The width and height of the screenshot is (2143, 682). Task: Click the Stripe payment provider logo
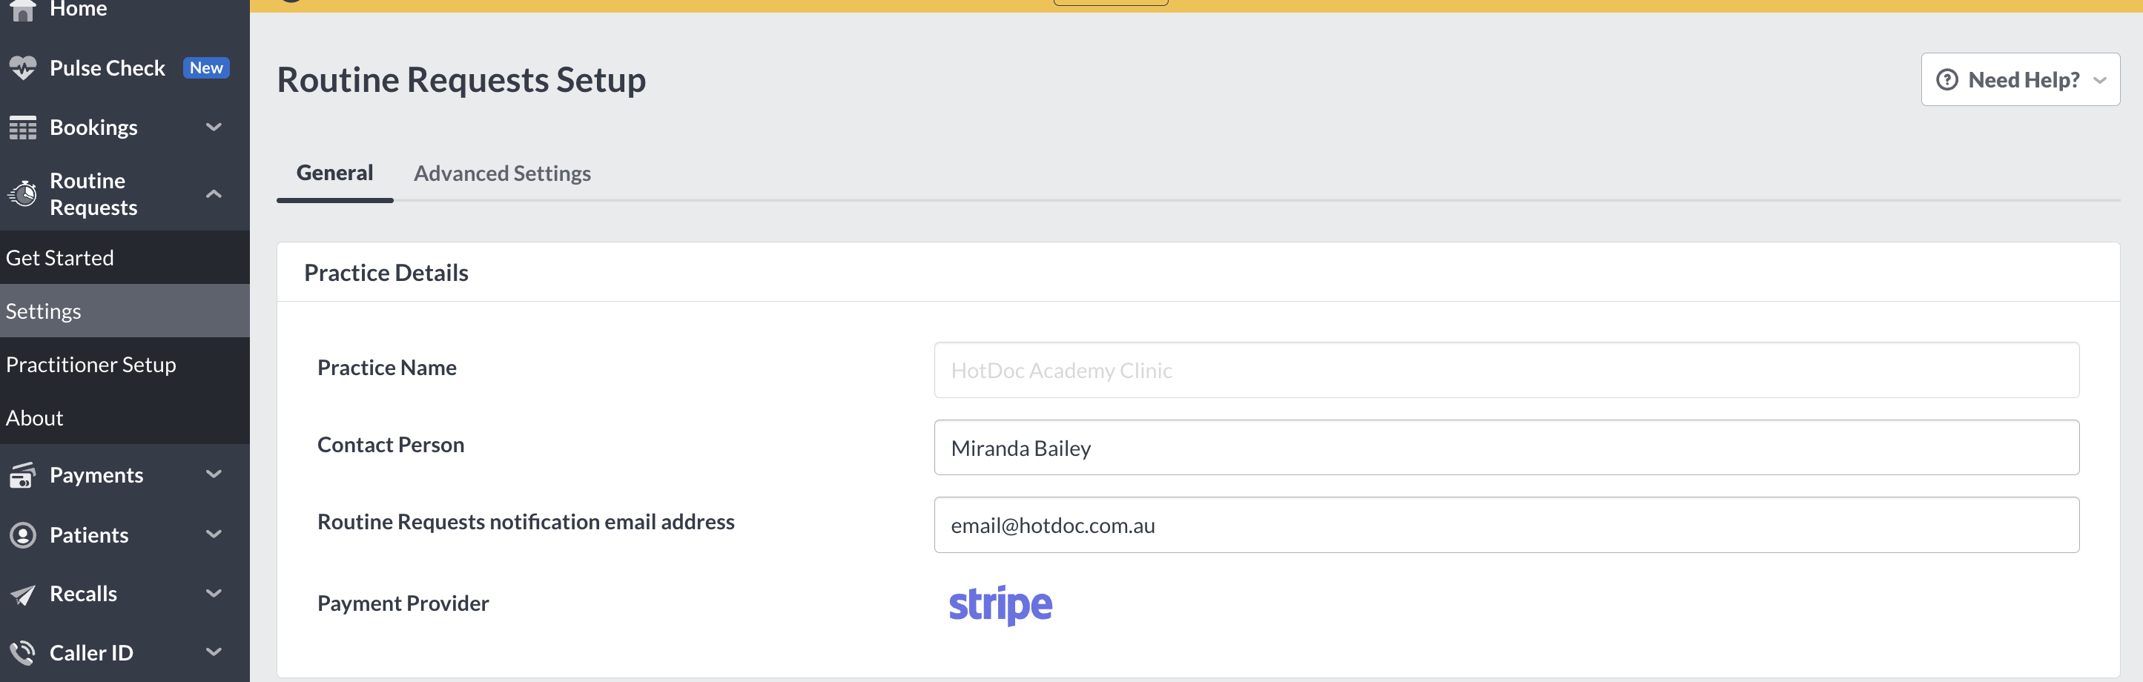pyautogui.click(x=1000, y=604)
